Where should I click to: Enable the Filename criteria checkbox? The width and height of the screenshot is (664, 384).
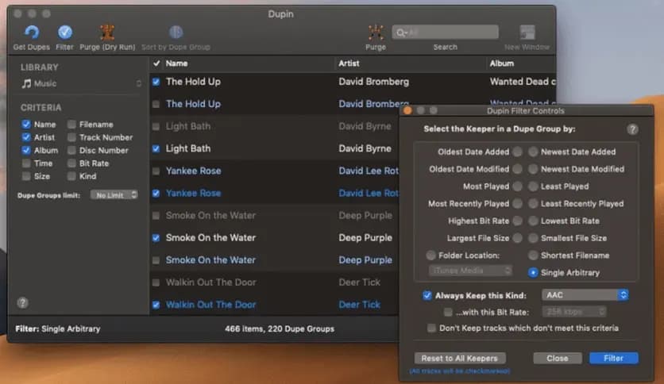coord(71,125)
